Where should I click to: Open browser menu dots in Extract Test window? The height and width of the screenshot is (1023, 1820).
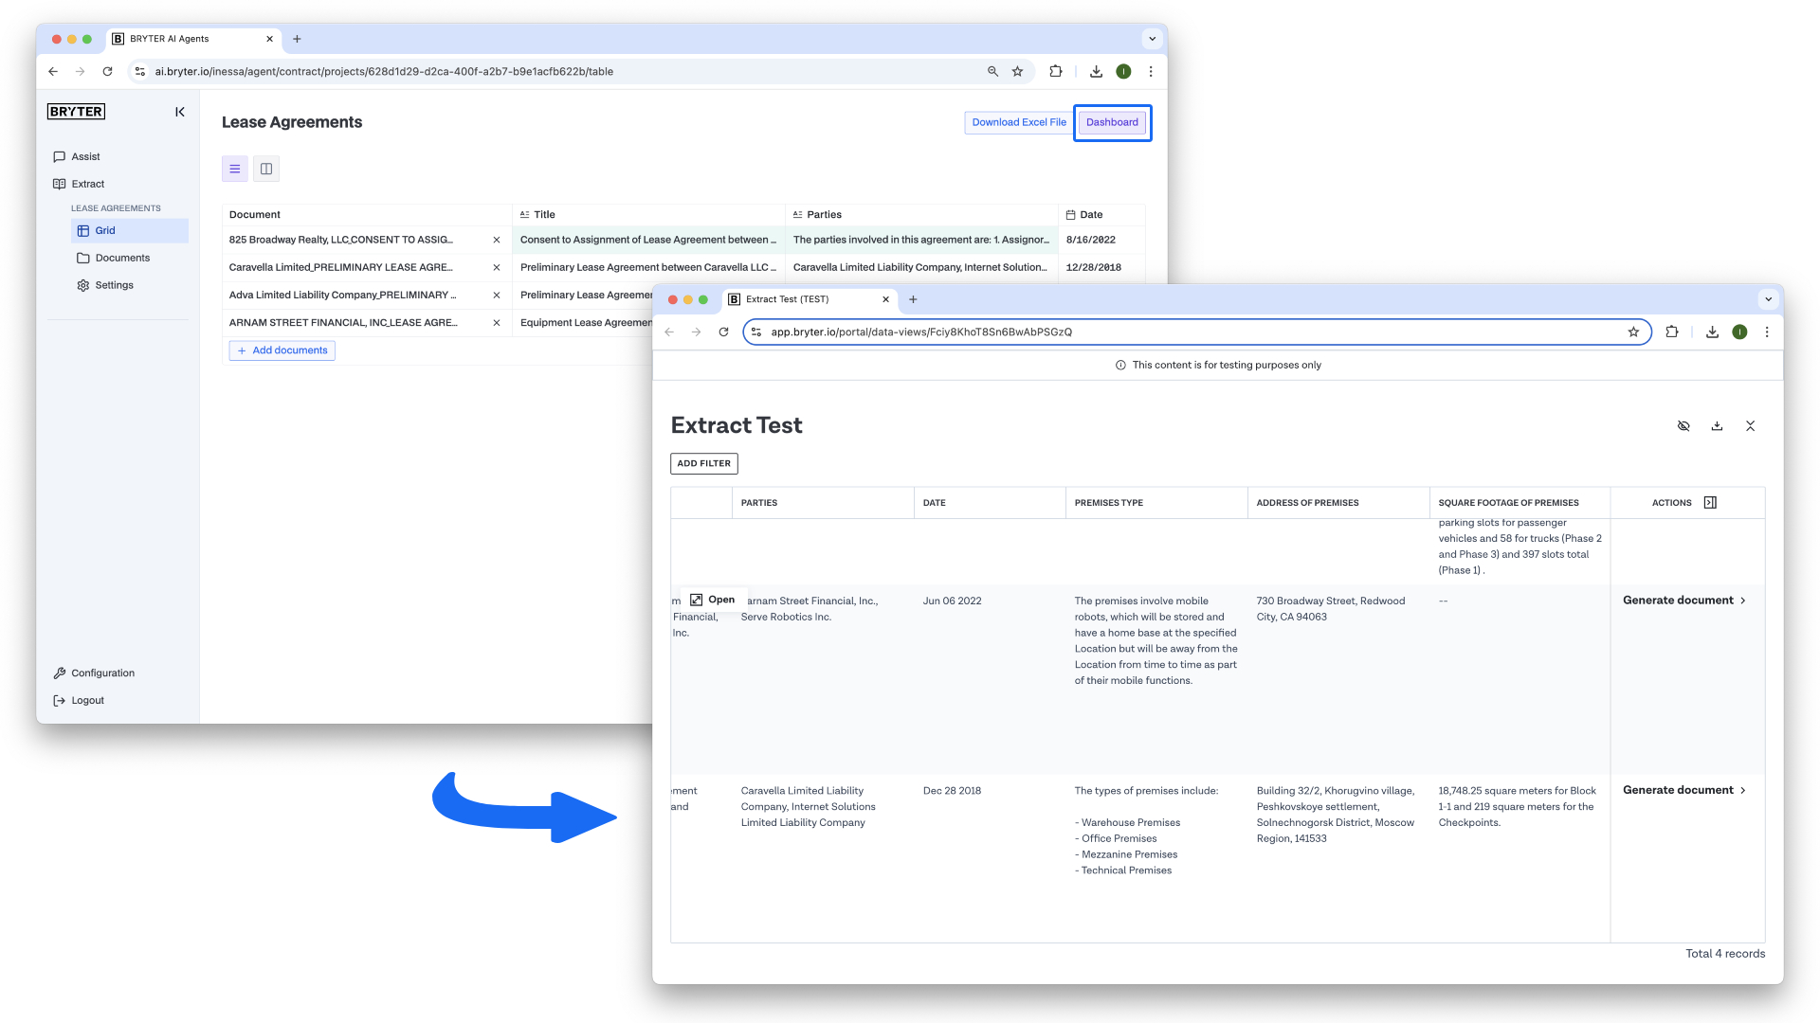[x=1767, y=332]
